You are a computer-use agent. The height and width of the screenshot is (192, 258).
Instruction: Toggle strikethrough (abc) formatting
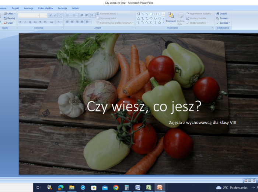[35, 22]
